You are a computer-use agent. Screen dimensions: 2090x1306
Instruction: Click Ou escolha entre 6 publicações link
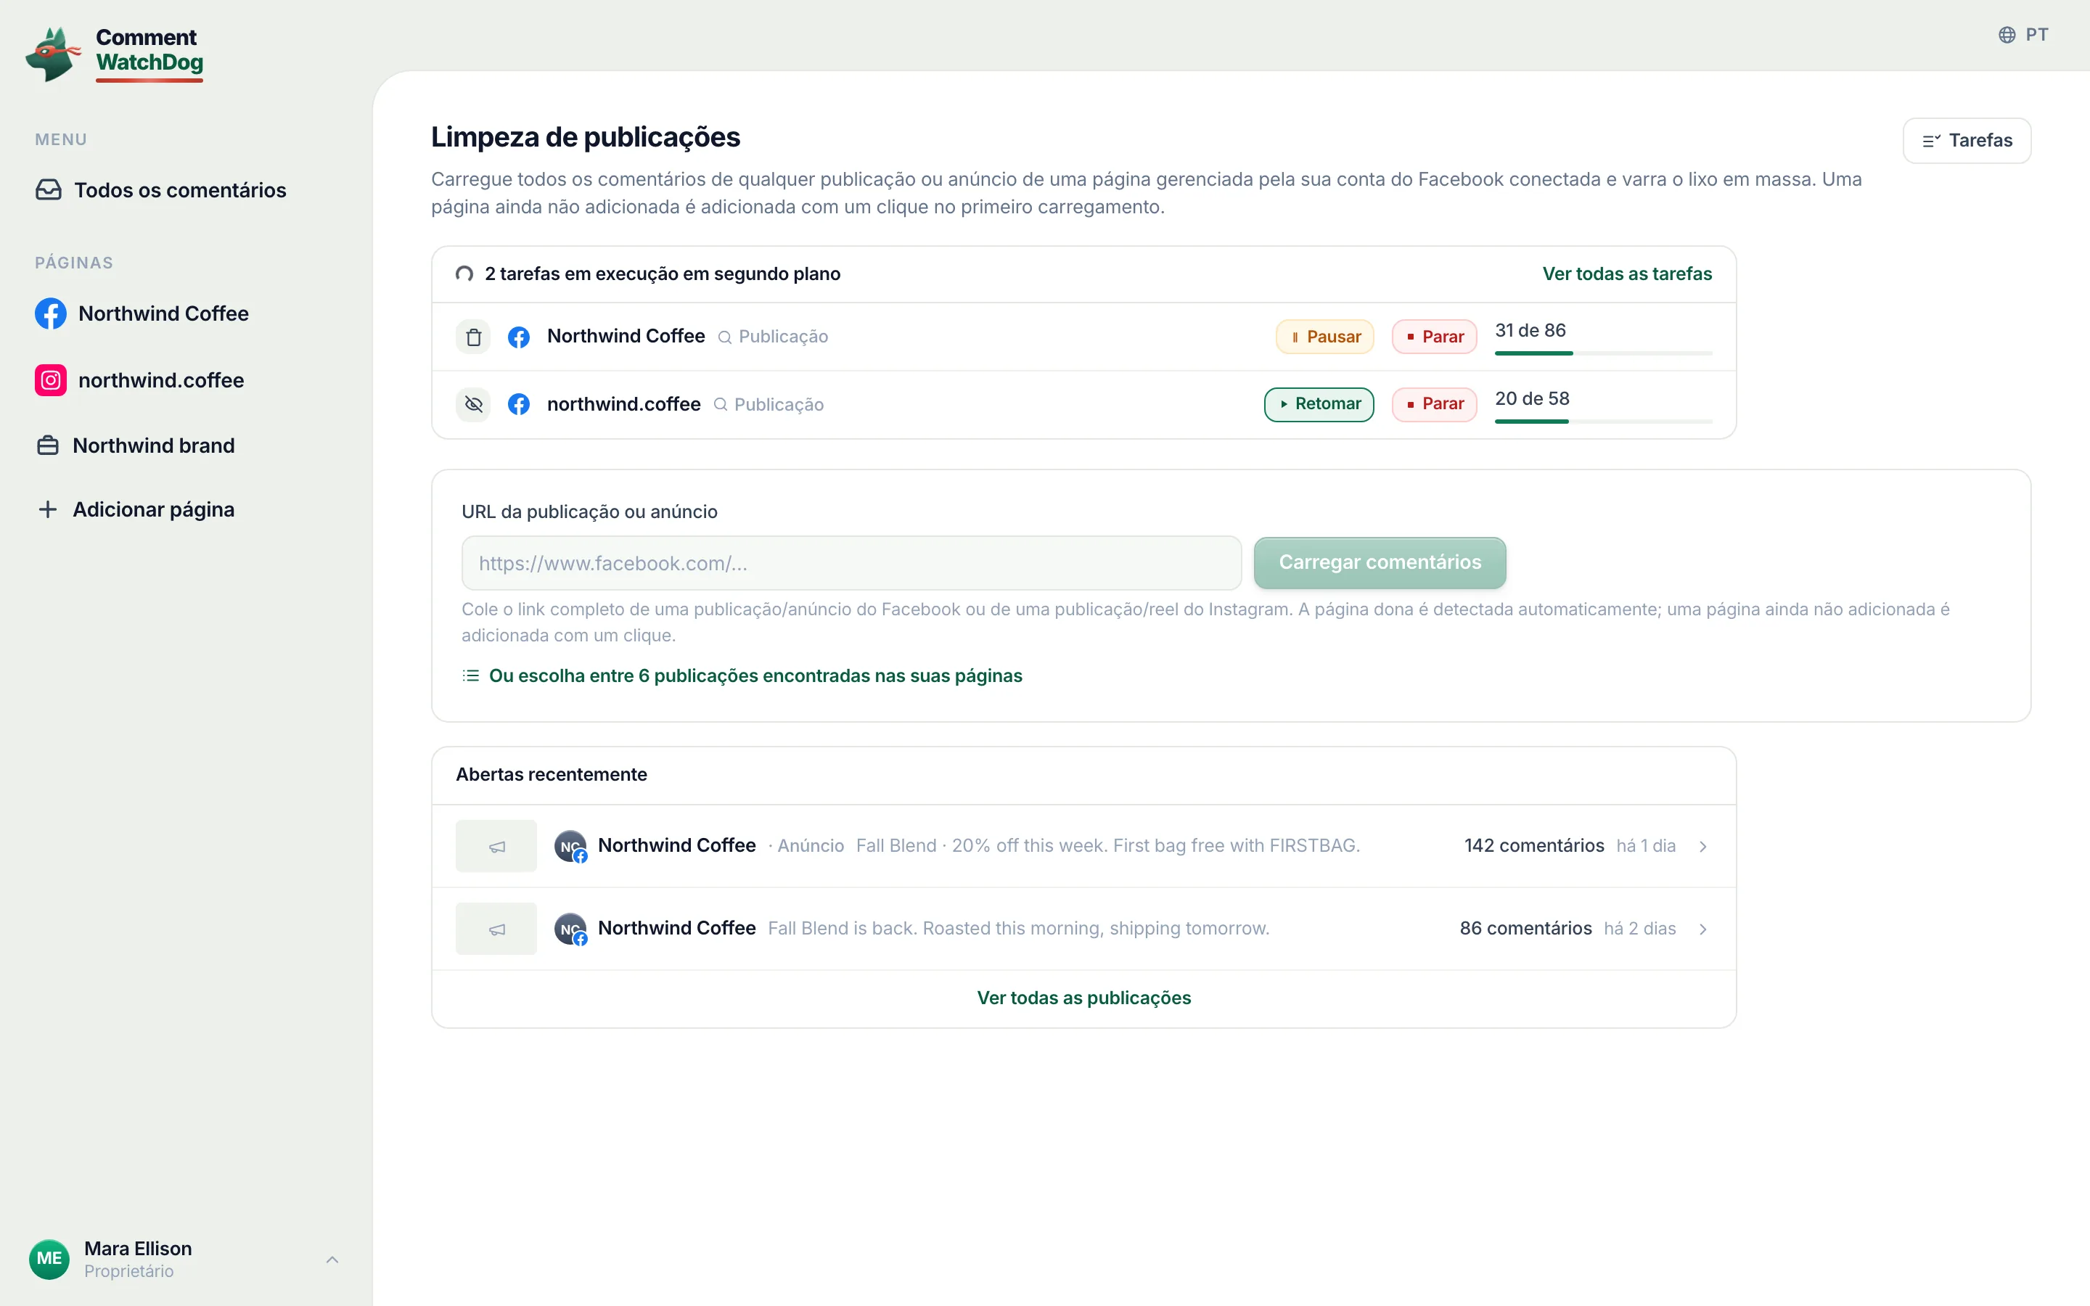coord(755,675)
